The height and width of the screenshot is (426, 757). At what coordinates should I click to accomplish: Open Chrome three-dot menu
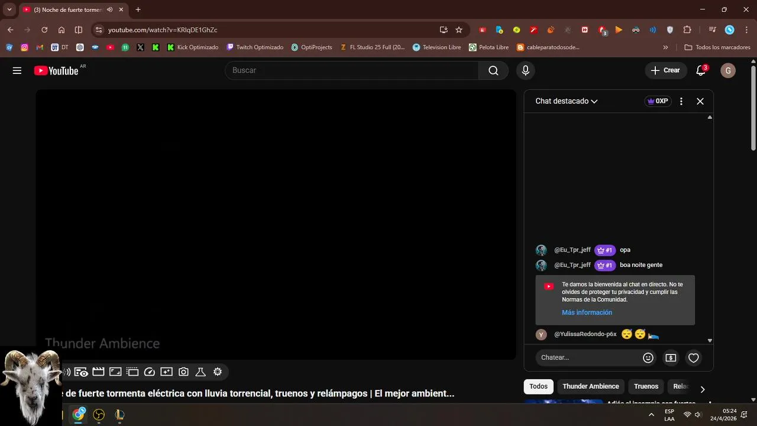(x=746, y=30)
